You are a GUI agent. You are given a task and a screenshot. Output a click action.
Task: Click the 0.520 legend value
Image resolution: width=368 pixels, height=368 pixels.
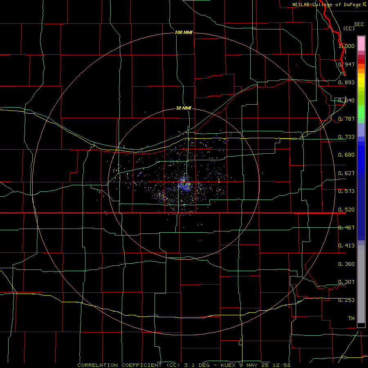(346, 210)
